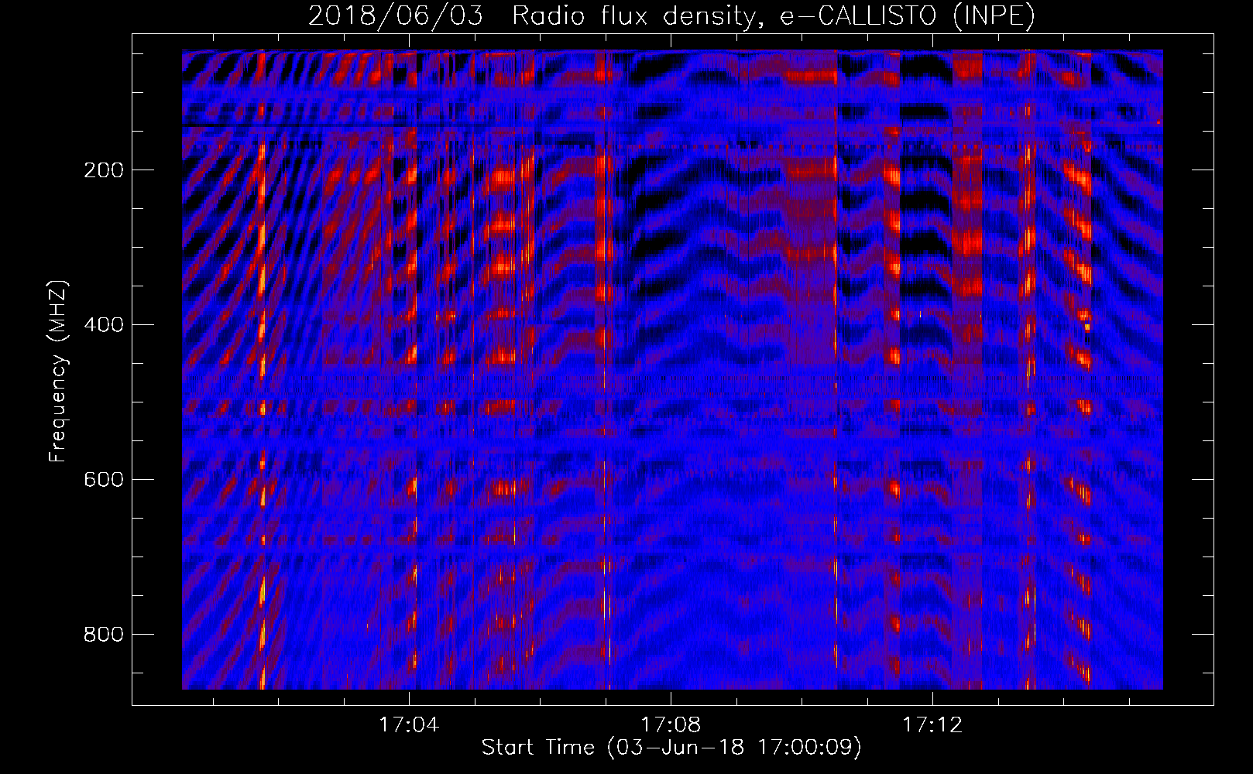Click the 800 frequency tick label

coord(104,635)
